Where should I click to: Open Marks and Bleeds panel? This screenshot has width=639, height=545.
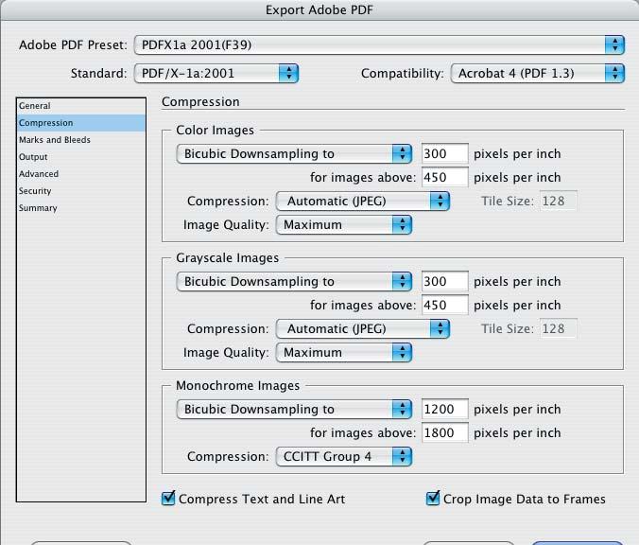(81, 140)
